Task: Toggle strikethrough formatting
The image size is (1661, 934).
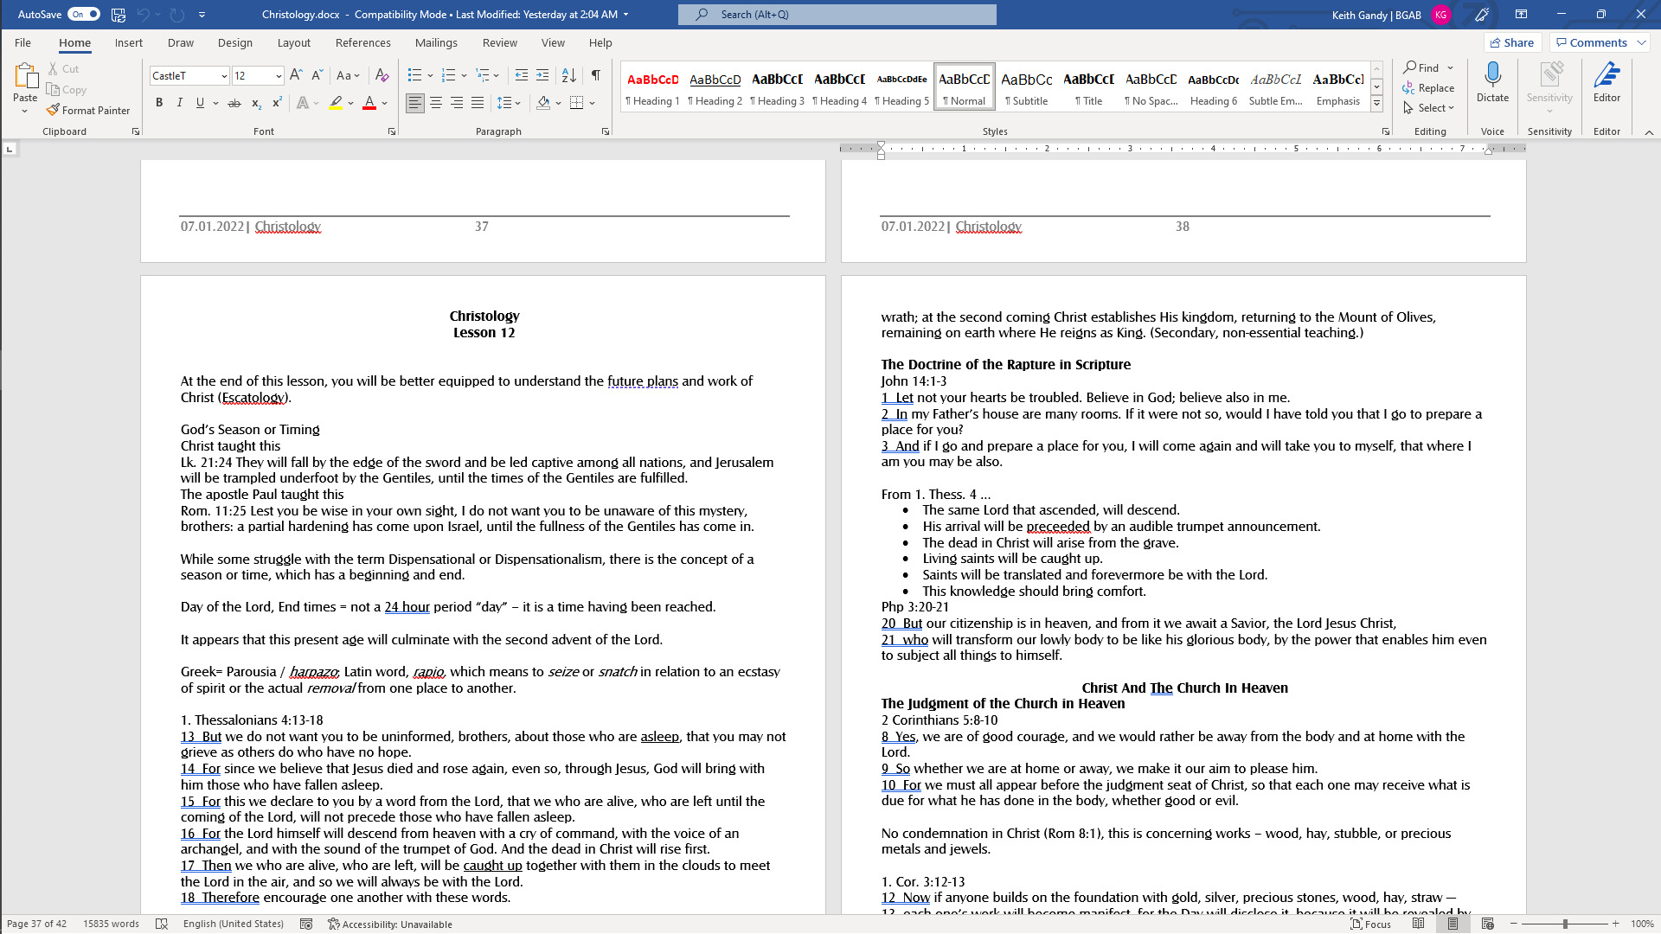Action: (x=234, y=103)
